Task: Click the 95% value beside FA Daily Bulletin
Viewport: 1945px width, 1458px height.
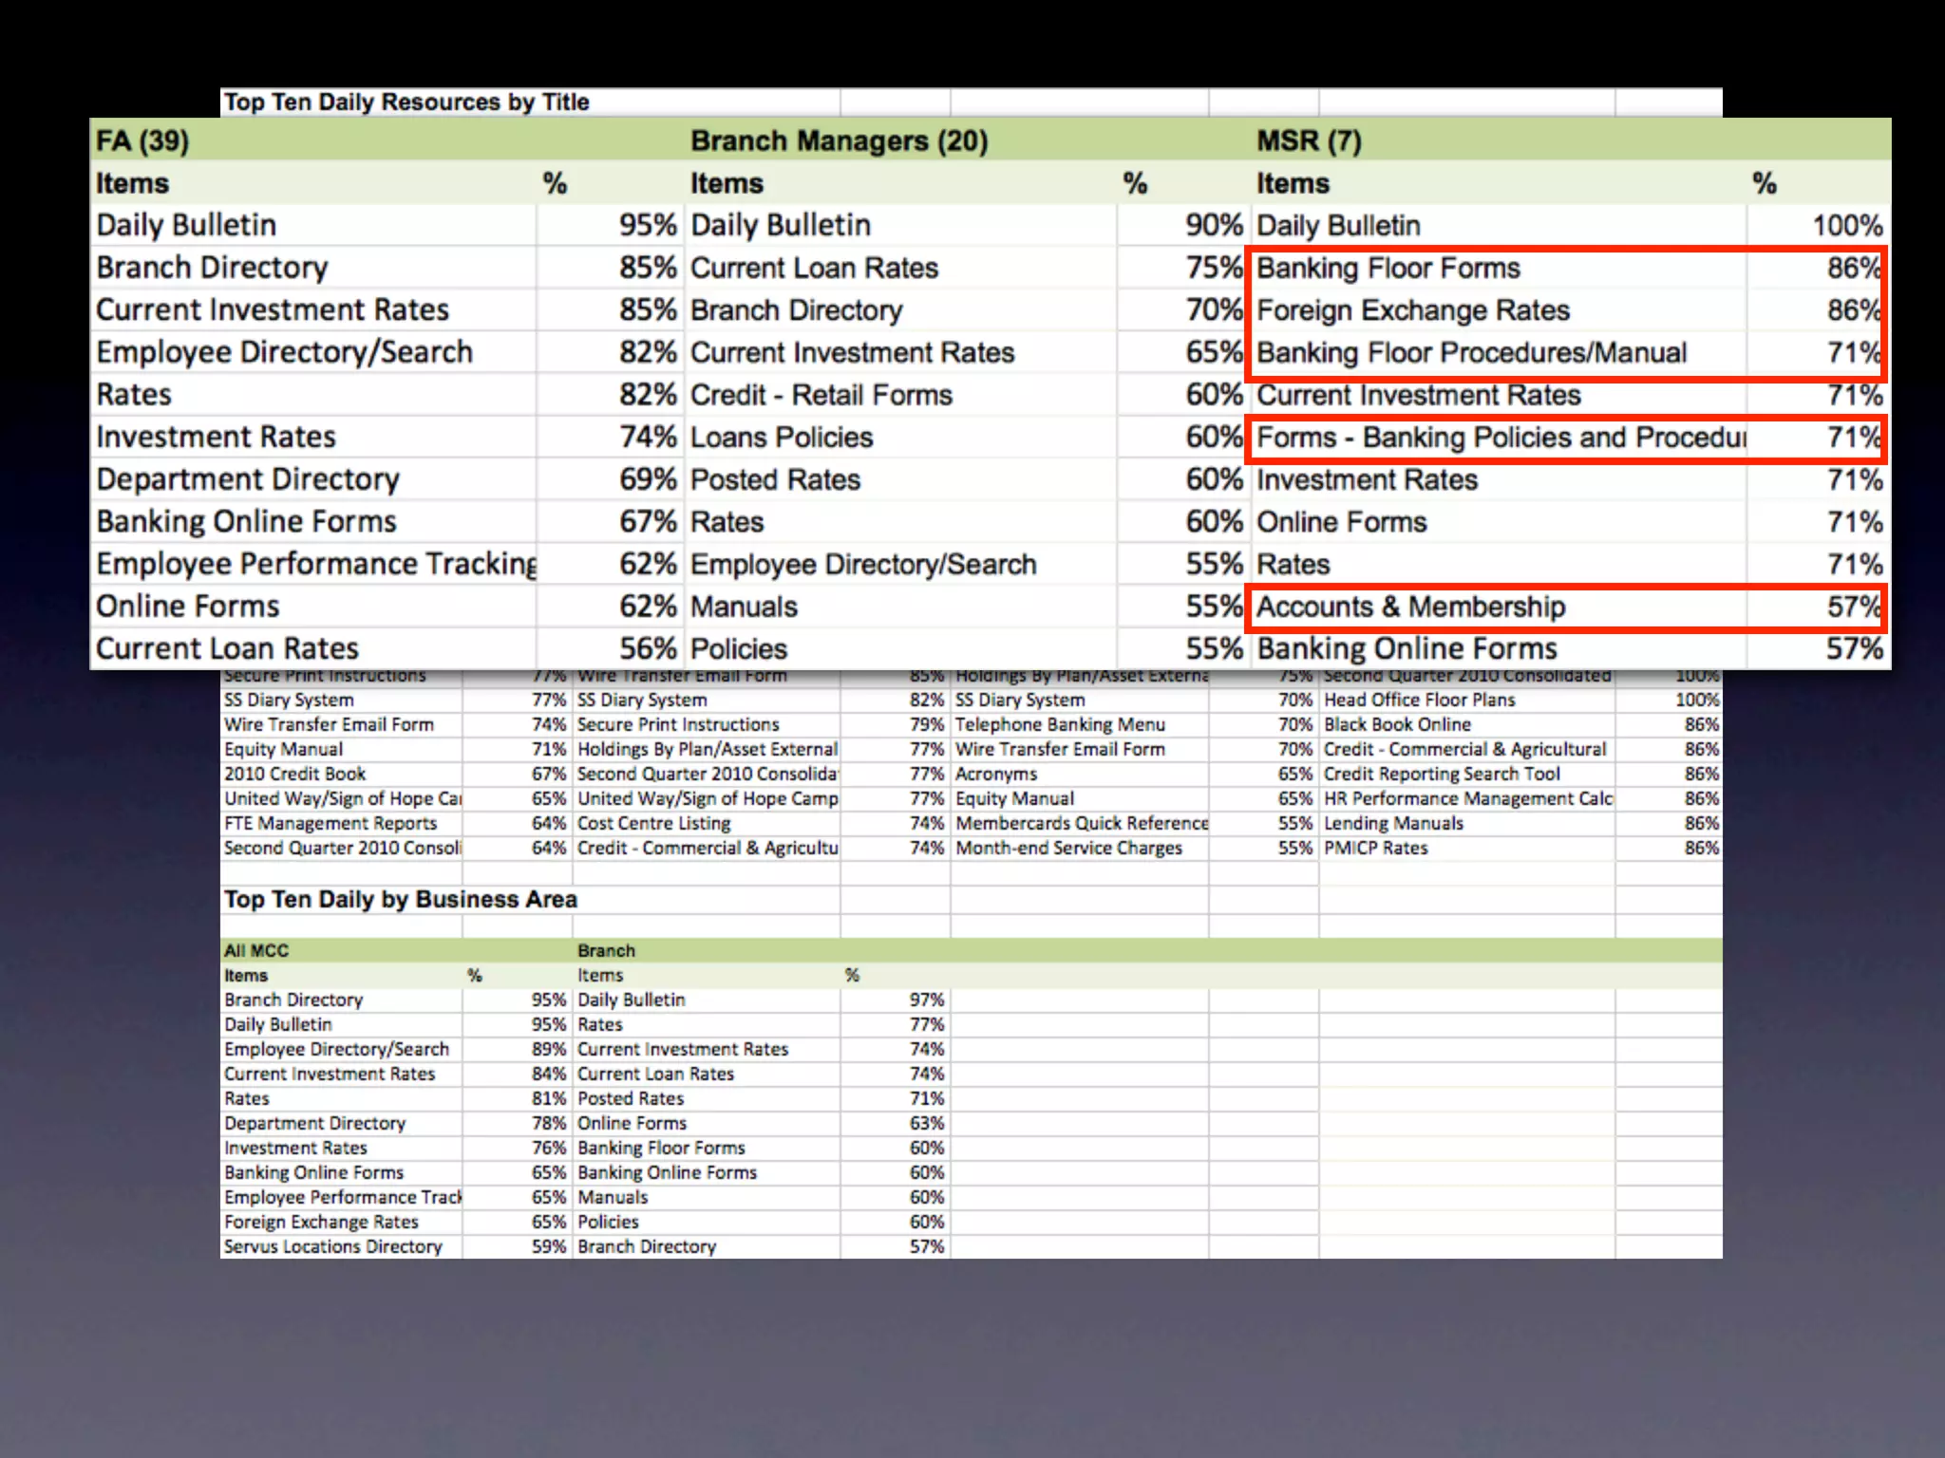Action: click(647, 225)
